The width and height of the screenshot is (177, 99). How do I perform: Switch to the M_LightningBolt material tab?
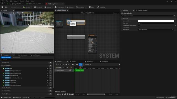tap(15, 4)
